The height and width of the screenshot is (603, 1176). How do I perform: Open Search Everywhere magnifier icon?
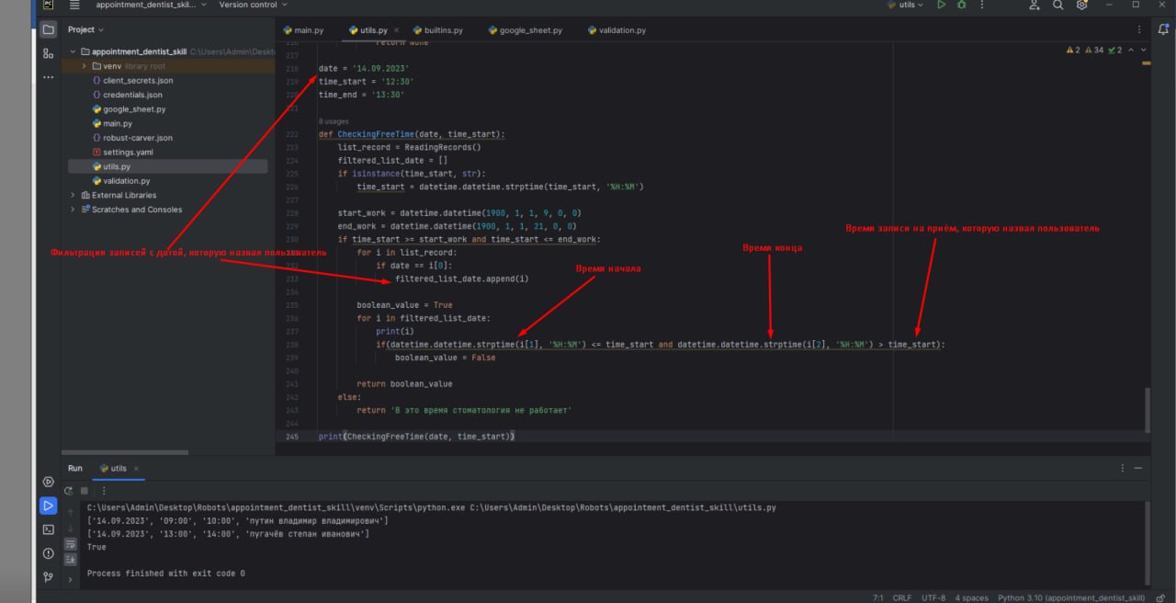1058,5
